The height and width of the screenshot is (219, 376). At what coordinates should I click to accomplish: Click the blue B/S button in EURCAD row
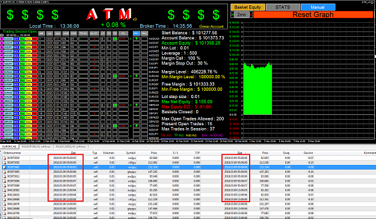pyautogui.click(x=16, y=76)
